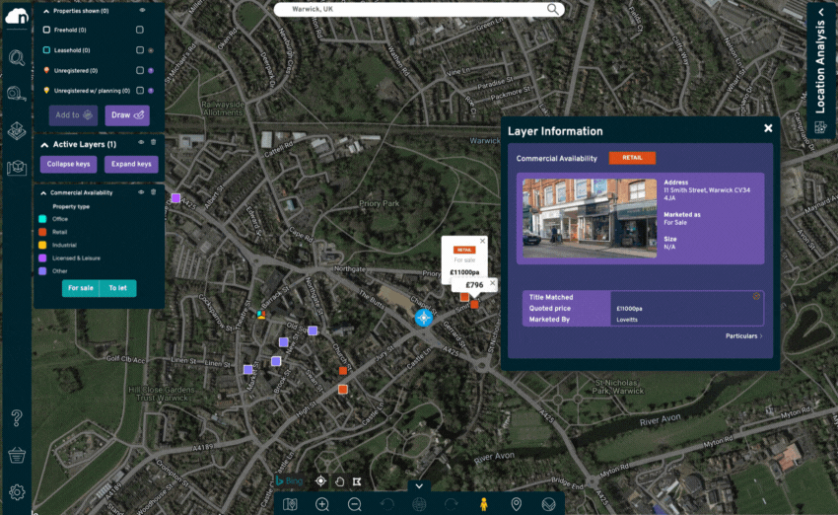Click the Unregistered purple info dot
This screenshot has width=838, height=515.
[x=151, y=71]
